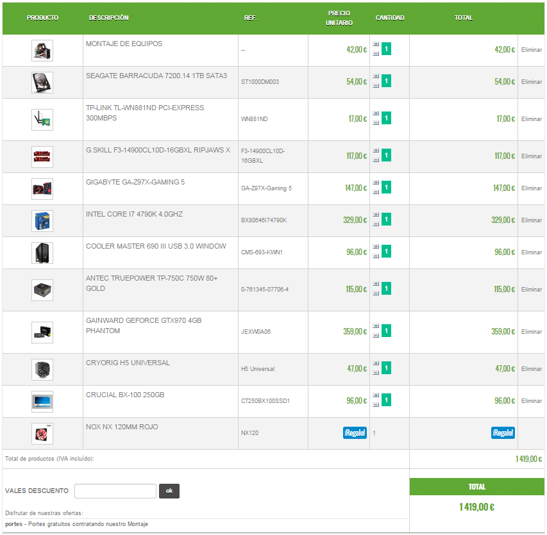Increase quantity of Intel Core i7 4790K

(376, 215)
